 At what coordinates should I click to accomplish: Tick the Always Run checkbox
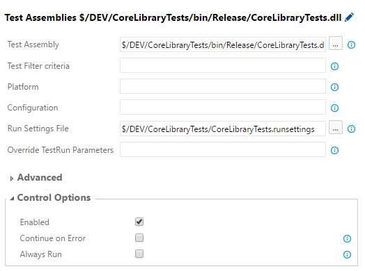pyautogui.click(x=139, y=254)
